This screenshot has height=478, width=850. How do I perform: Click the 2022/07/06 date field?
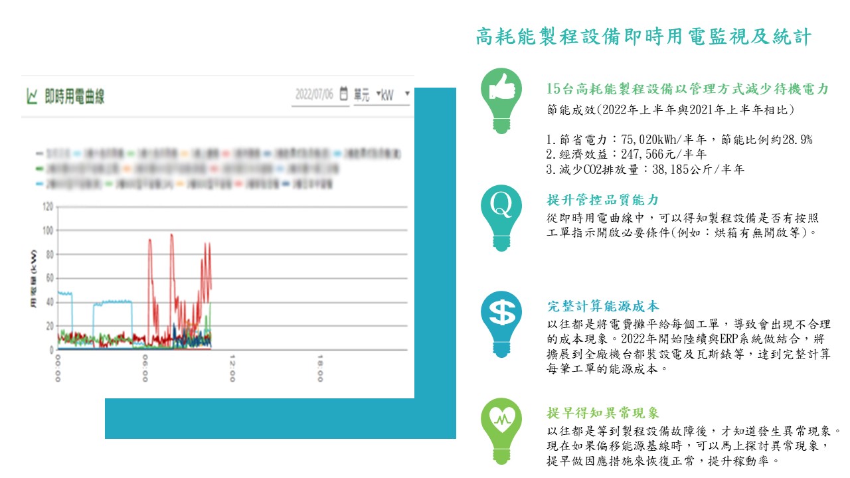pos(313,94)
